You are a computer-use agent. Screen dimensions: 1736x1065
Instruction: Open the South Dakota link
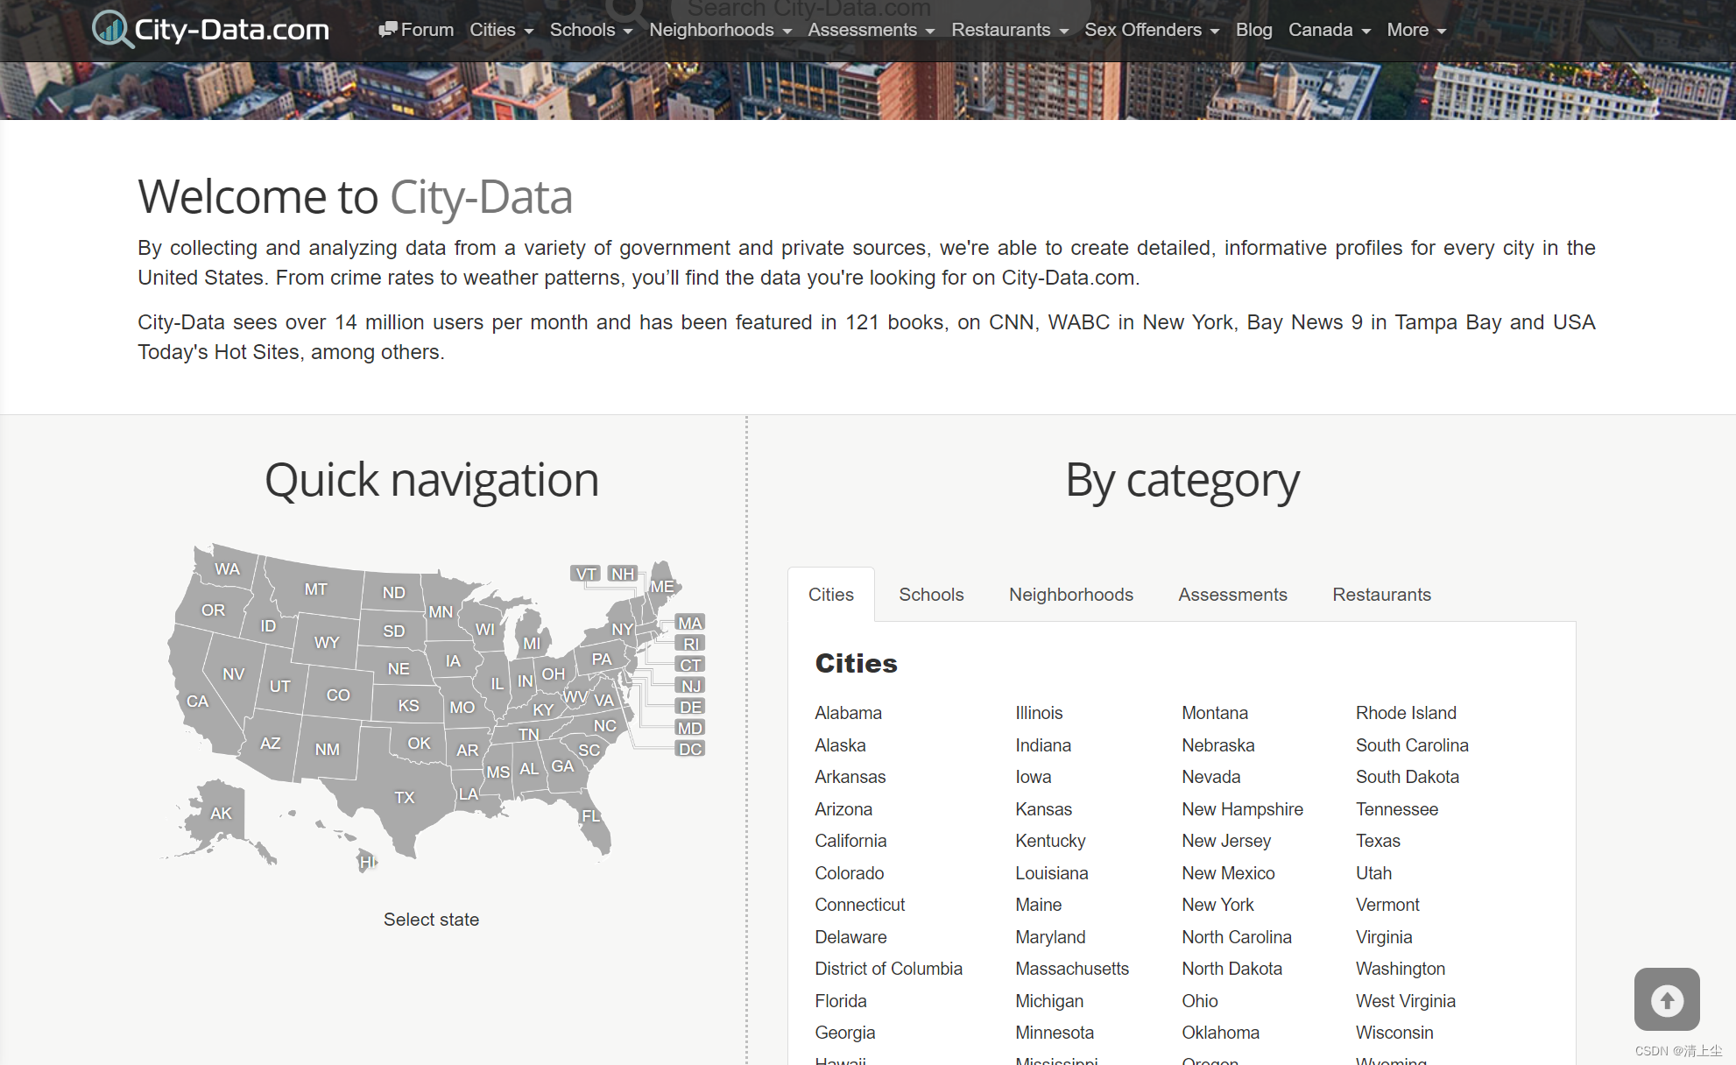coord(1408,777)
